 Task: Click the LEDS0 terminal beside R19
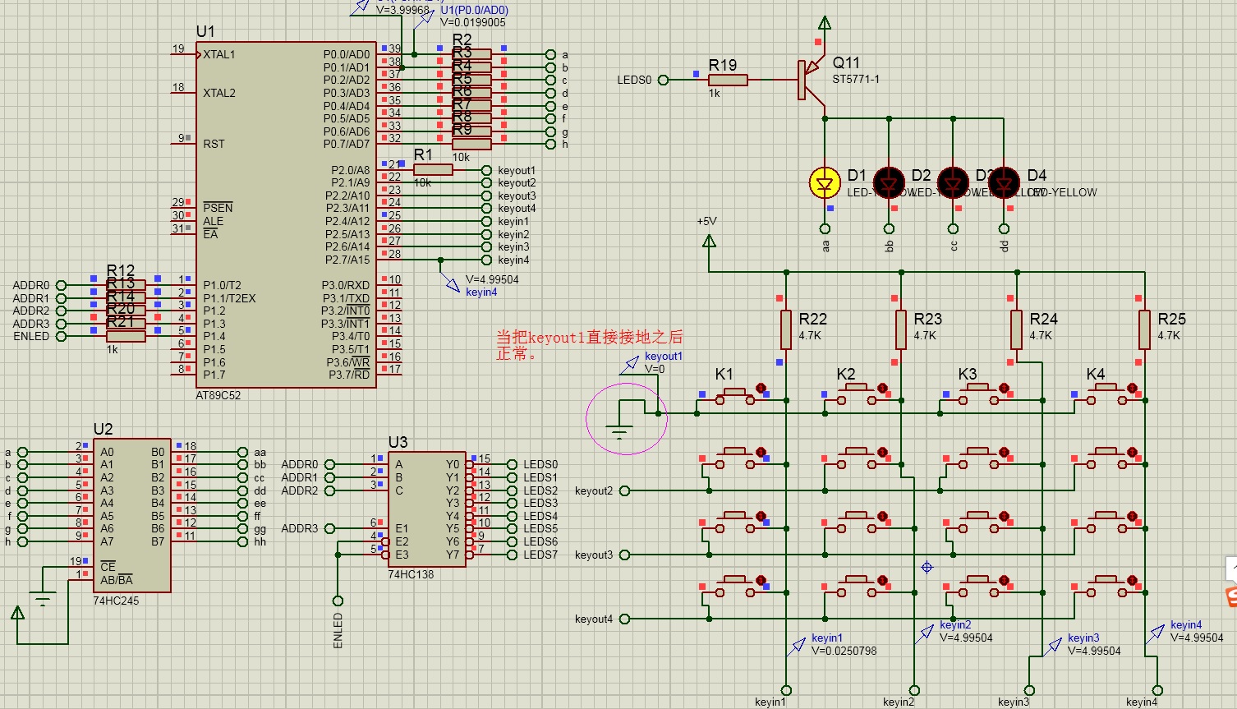(663, 80)
